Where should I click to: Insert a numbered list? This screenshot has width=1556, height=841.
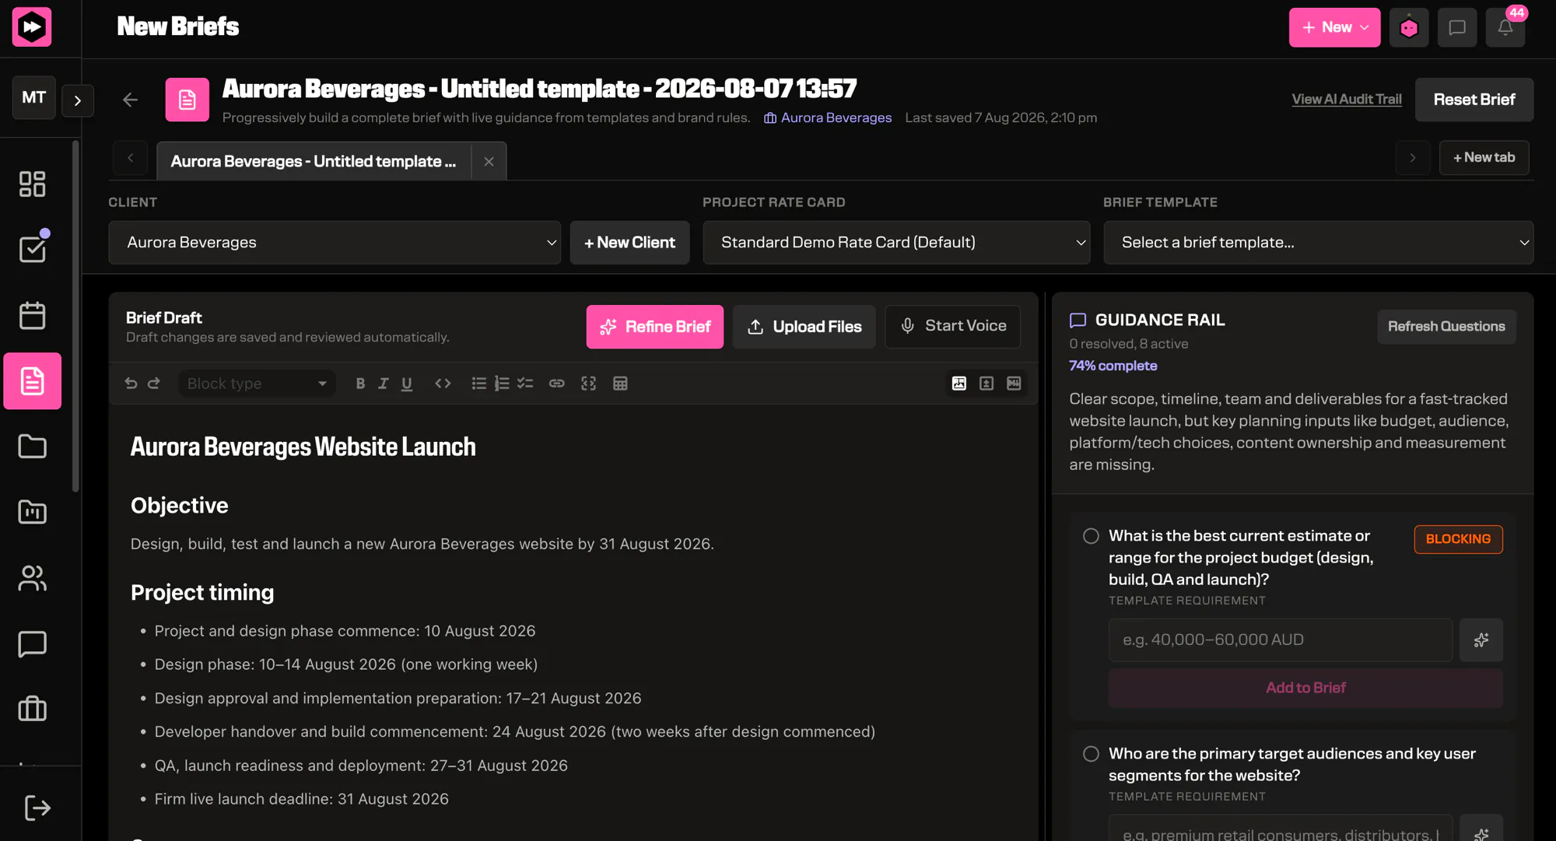point(502,384)
